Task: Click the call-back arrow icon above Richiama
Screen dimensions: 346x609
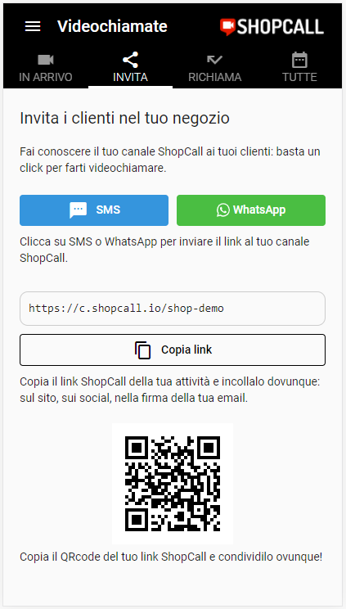Action: pyautogui.click(x=215, y=60)
